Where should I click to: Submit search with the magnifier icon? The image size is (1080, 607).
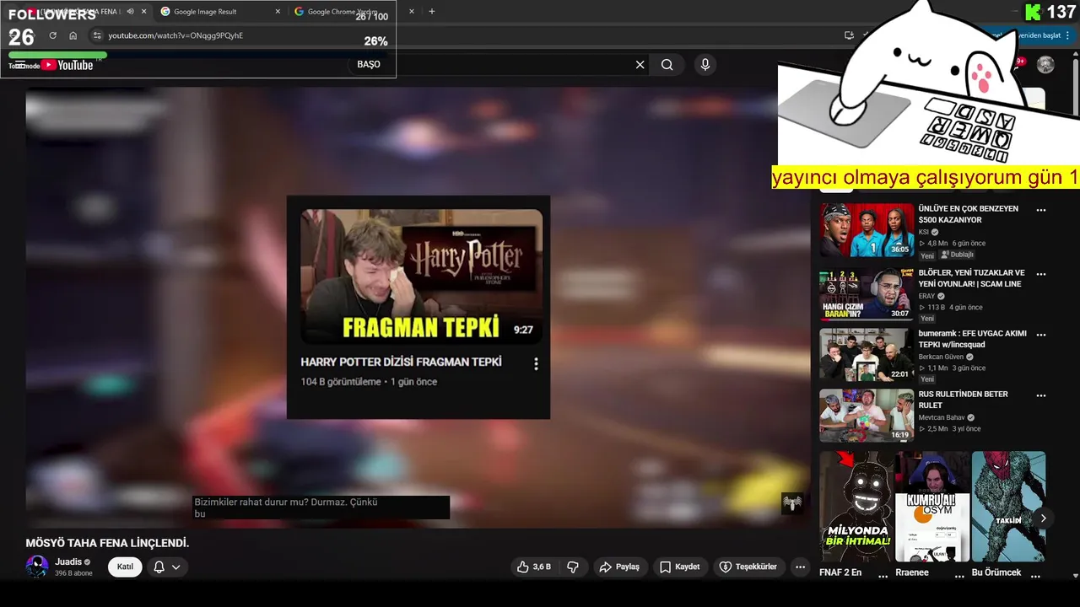coord(667,65)
